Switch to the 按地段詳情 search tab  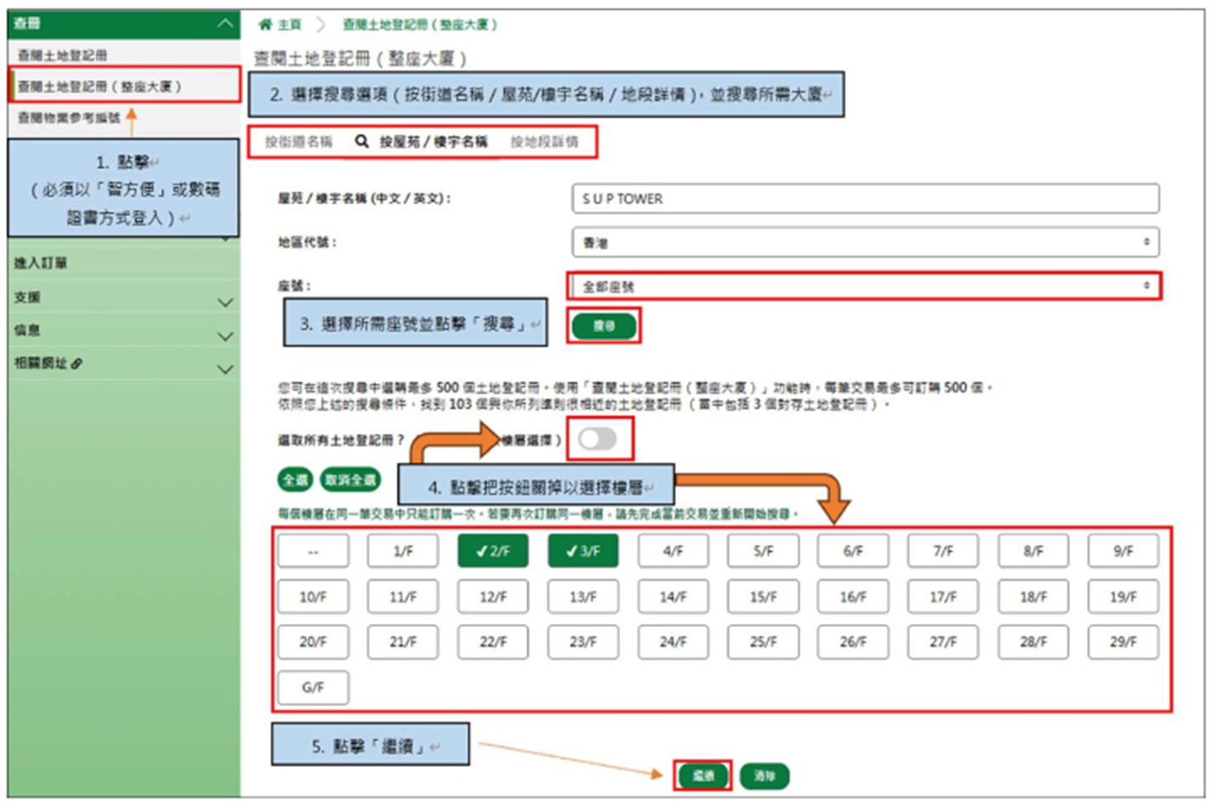click(544, 142)
